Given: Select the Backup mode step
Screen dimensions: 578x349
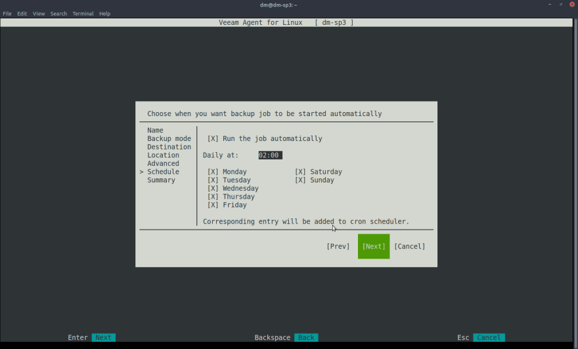Looking at the screenshot, I should [x=169, y=139].
